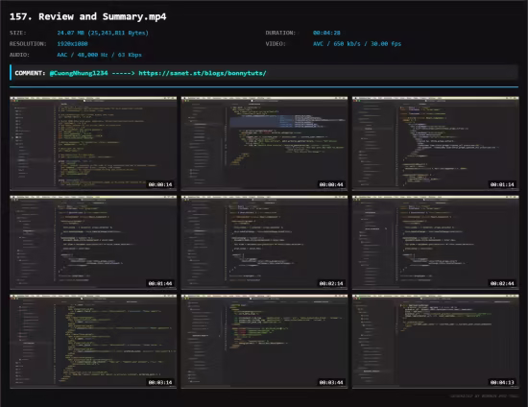The width and height of the screenshot is (528, 407).
Task: Open the sanet.st blogs bonnytuts link
Action: [203, 73]
